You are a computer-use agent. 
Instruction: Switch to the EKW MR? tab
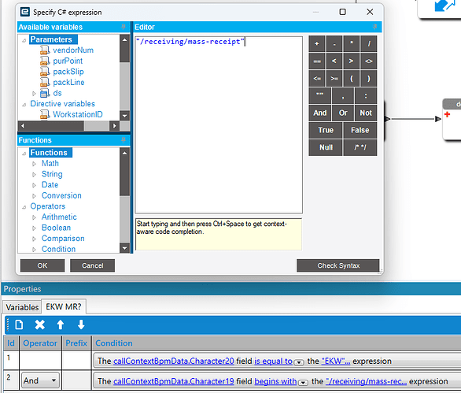click(64, 306)
